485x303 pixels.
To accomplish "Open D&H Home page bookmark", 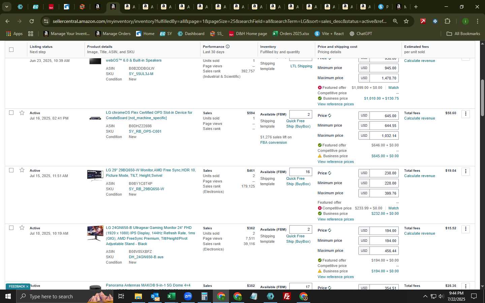I will pos(248,34).
